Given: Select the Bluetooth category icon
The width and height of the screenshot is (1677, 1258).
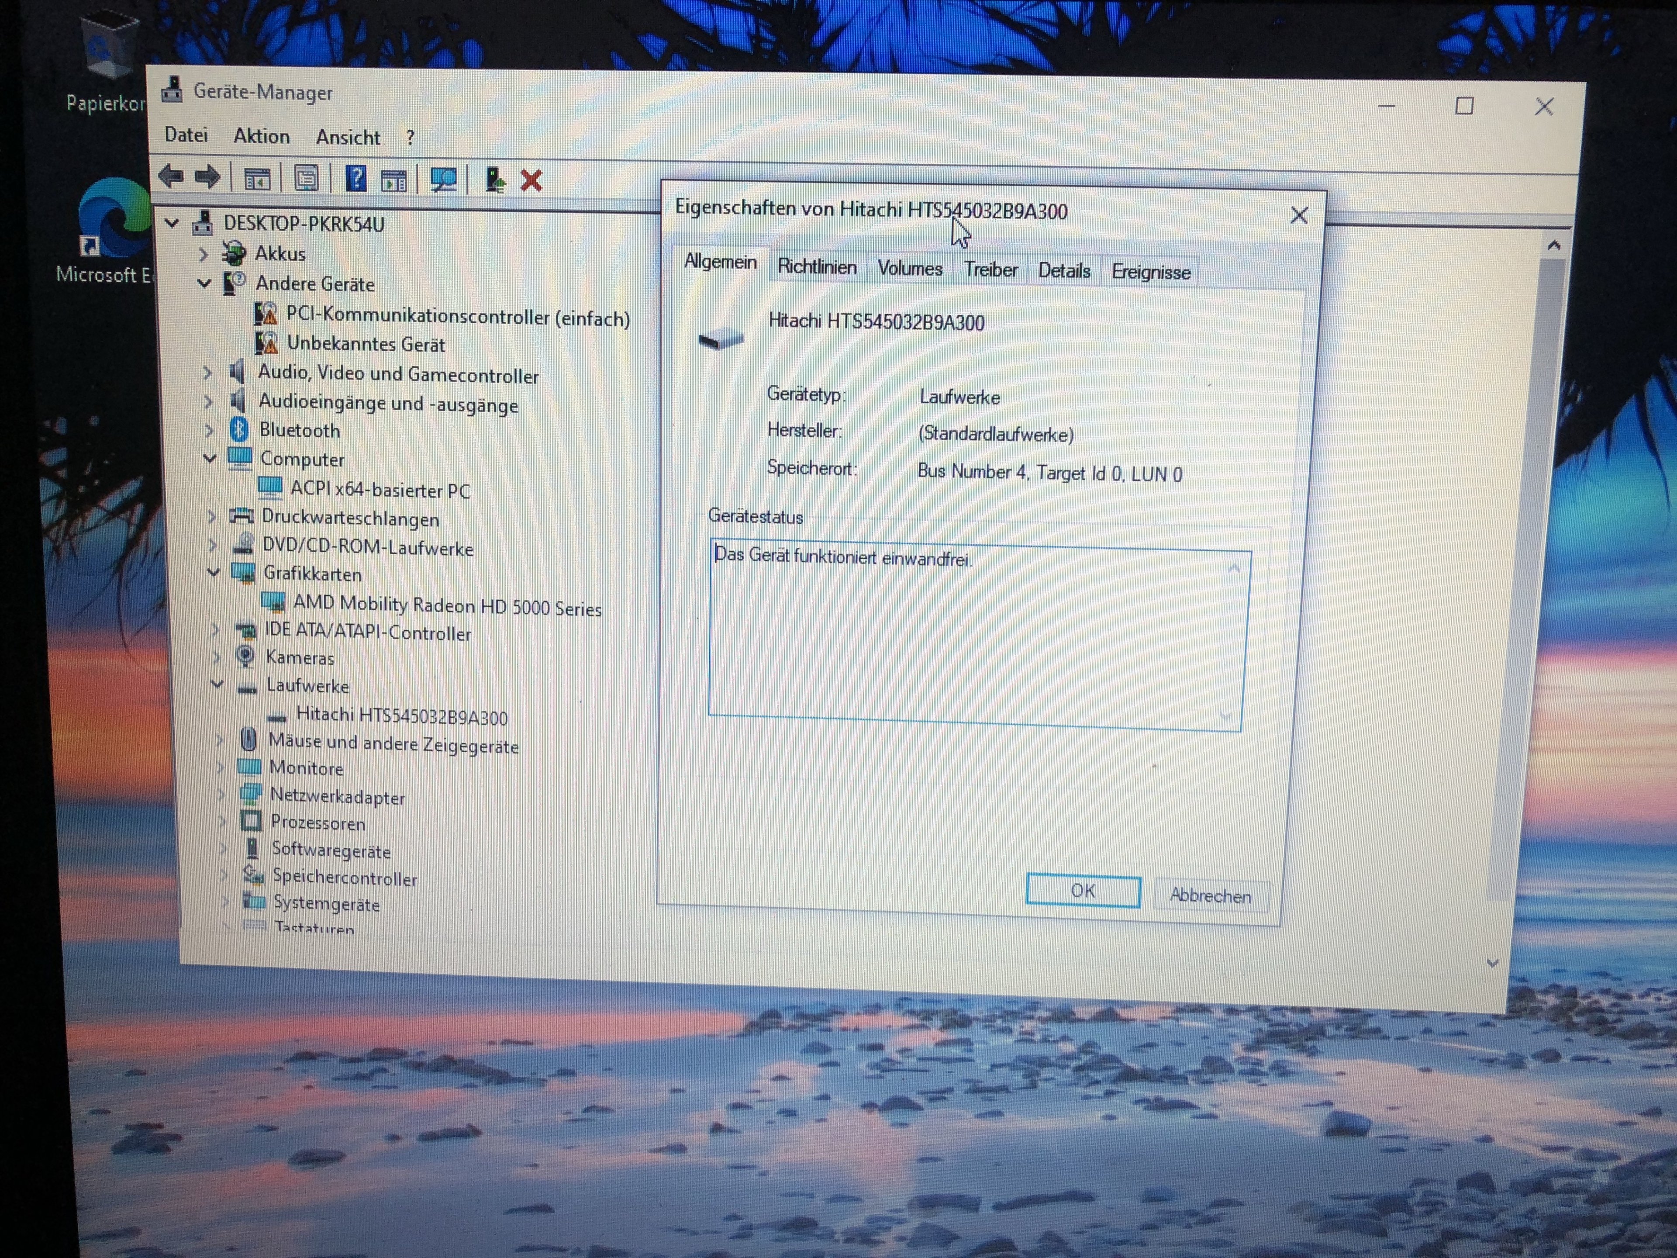Looking at the screenshot, I should (239, 430).
